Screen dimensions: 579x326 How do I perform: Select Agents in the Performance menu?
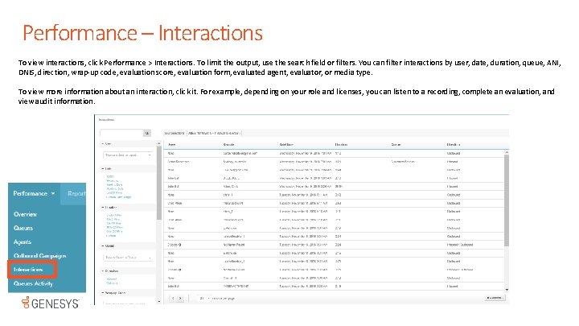(23, 242)
